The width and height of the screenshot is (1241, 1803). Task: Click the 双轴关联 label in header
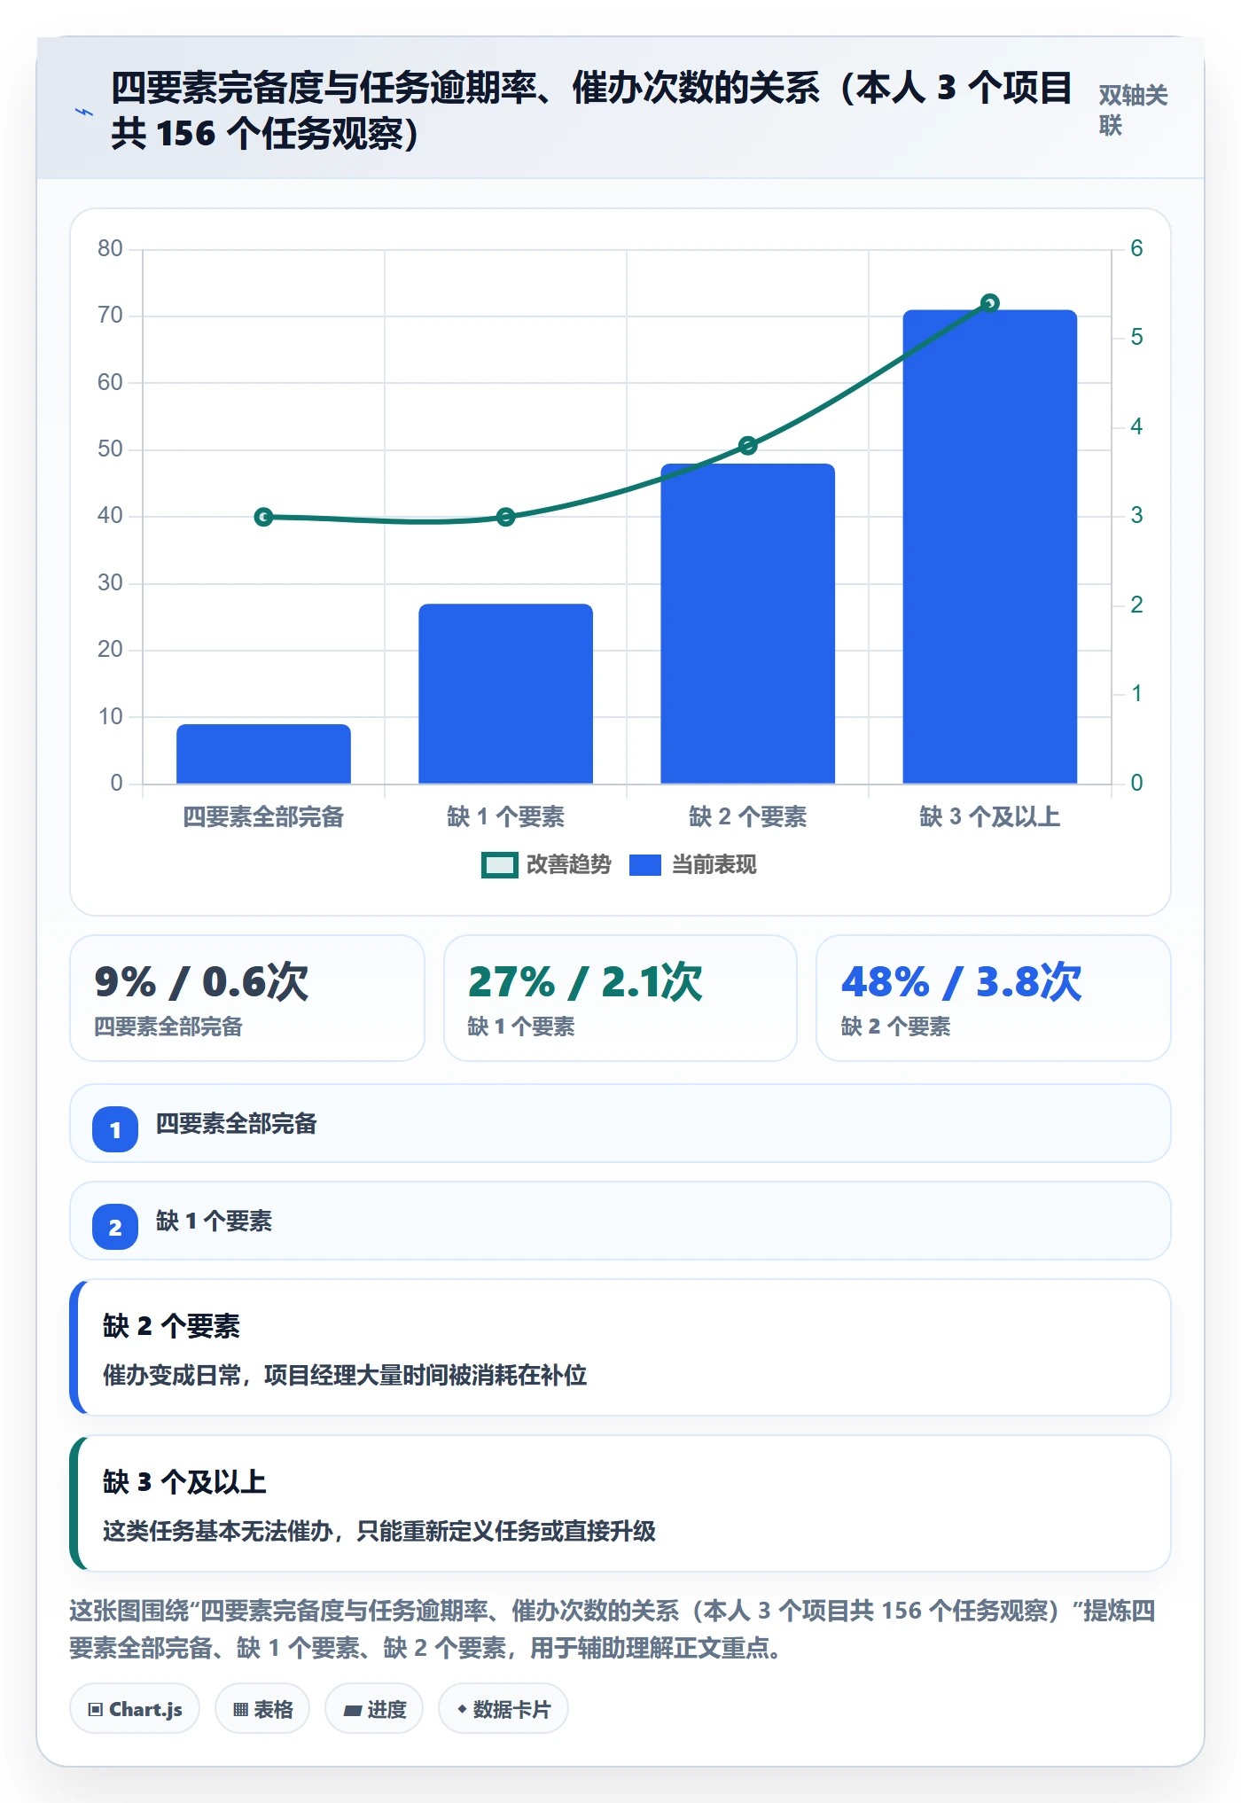[1133, 110]
